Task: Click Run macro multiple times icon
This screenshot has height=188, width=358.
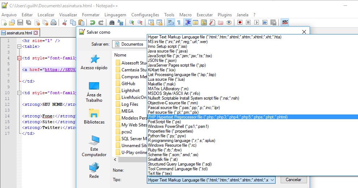Action: click(265, 22)
